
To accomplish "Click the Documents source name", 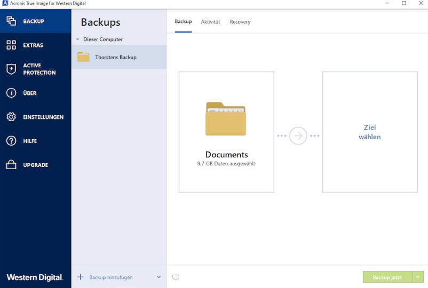I will coord(227,155).
